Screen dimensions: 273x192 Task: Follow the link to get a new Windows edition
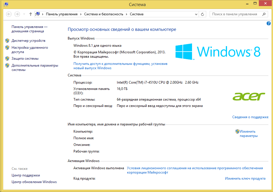pos(120,66)
